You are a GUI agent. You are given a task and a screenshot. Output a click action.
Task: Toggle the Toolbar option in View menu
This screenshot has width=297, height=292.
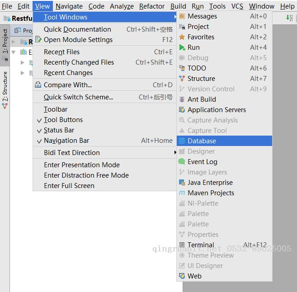pos(104,109)
